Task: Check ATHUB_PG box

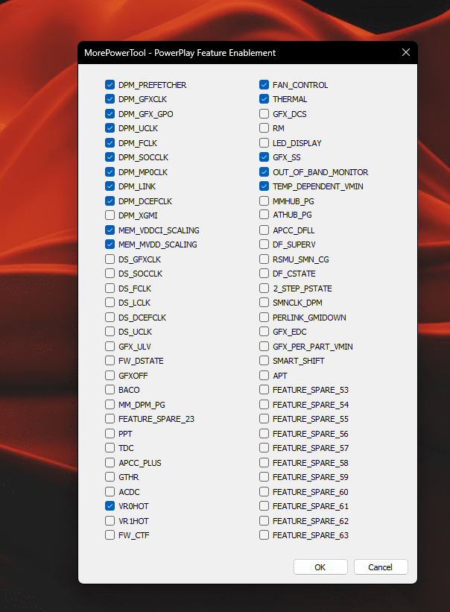Action: click(264, 215)
